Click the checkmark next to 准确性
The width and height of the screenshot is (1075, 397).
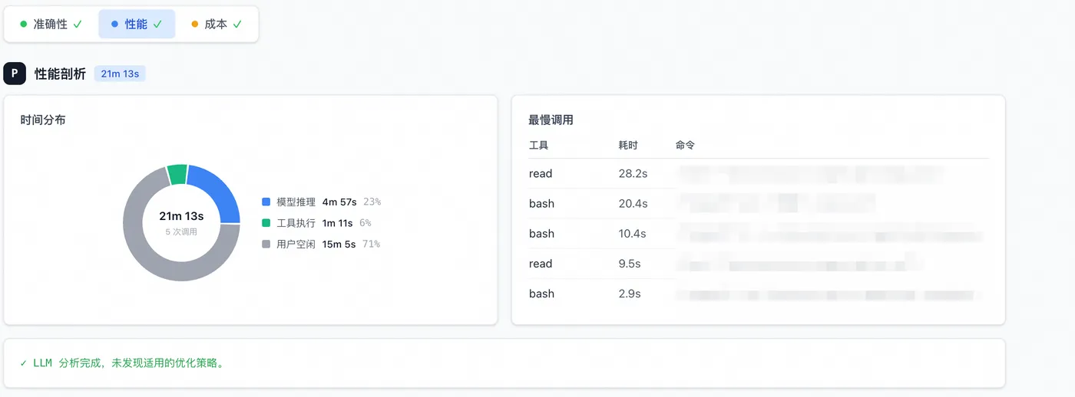click(x=78, y=25)
